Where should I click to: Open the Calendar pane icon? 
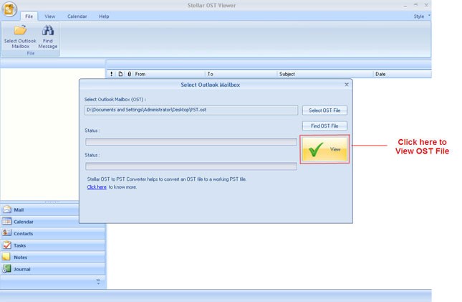6,221
